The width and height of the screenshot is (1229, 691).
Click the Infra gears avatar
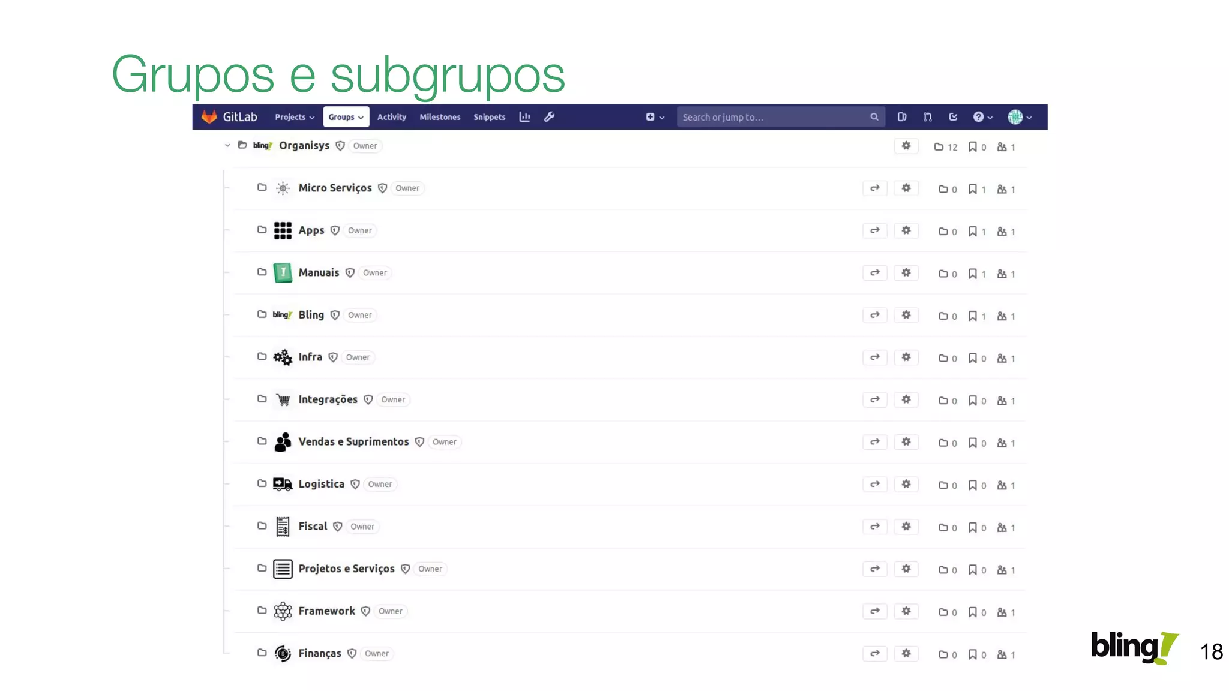(283, 357)
